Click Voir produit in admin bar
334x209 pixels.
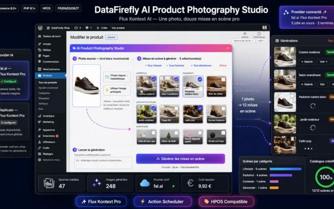pos(118,28)
